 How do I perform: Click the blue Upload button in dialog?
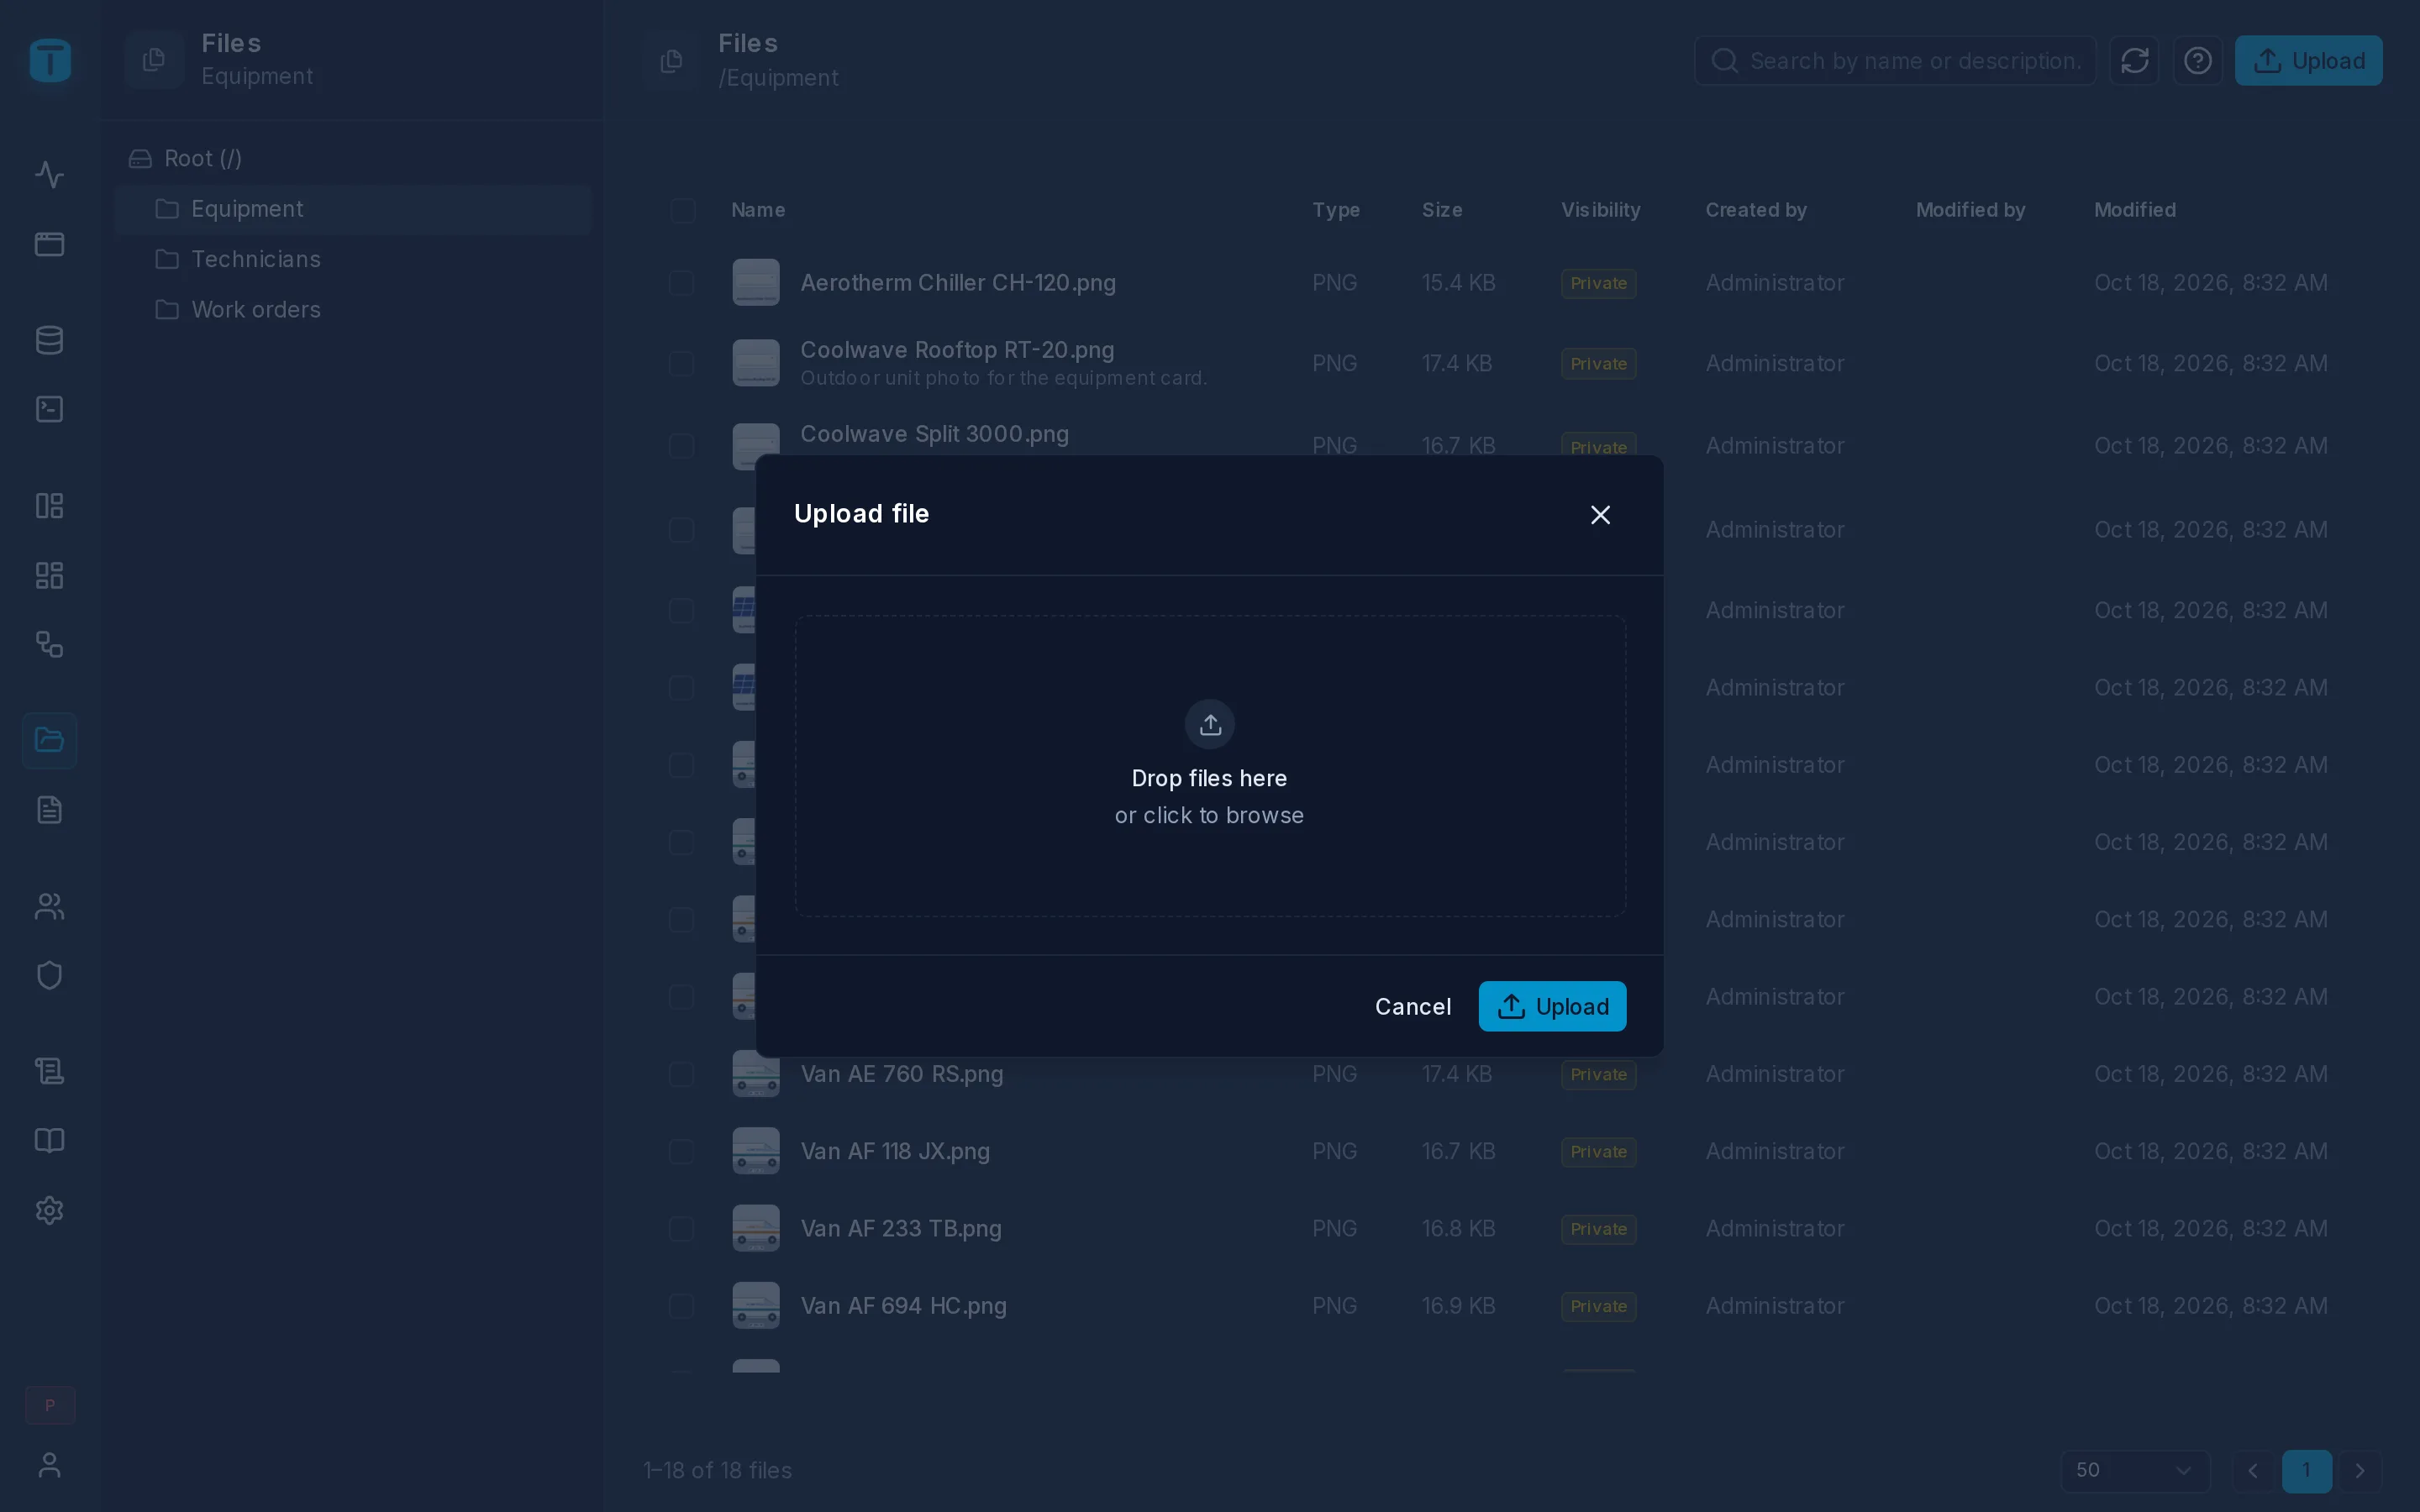coord(1552,1006)
